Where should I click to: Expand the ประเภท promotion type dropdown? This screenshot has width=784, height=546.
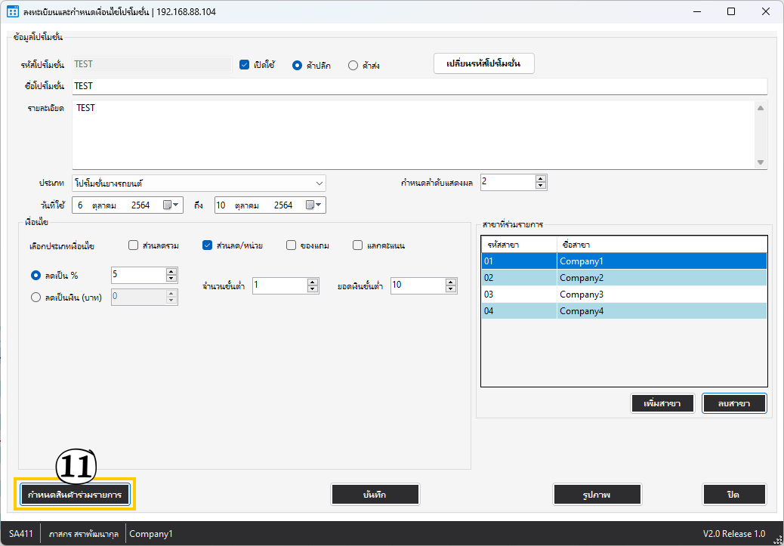click(319, 183)
